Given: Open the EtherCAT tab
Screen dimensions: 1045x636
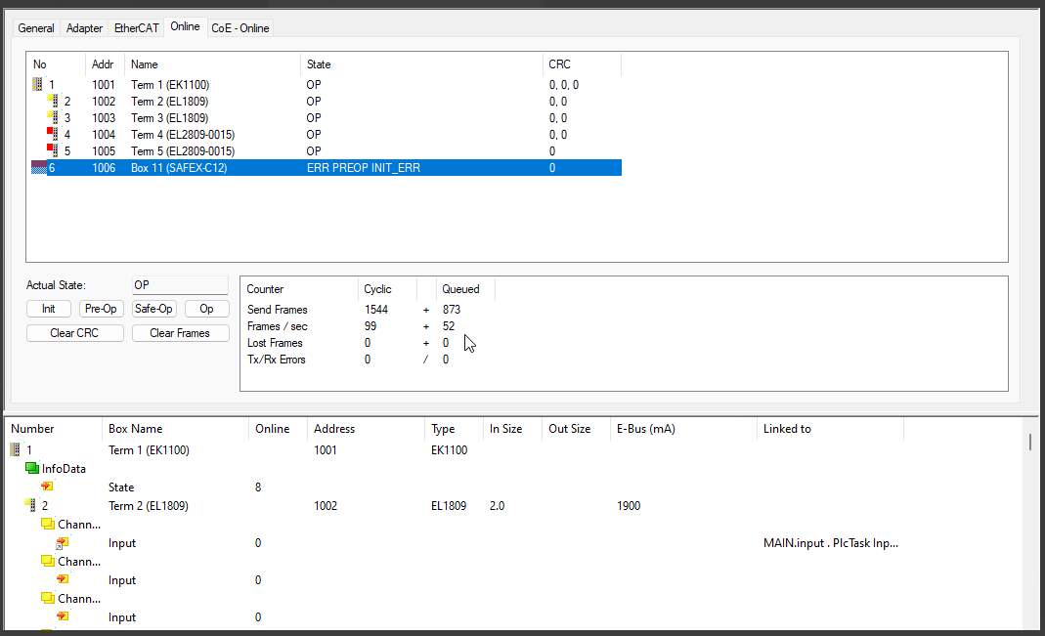Looking at the screenshot, I should coord(136,28).
